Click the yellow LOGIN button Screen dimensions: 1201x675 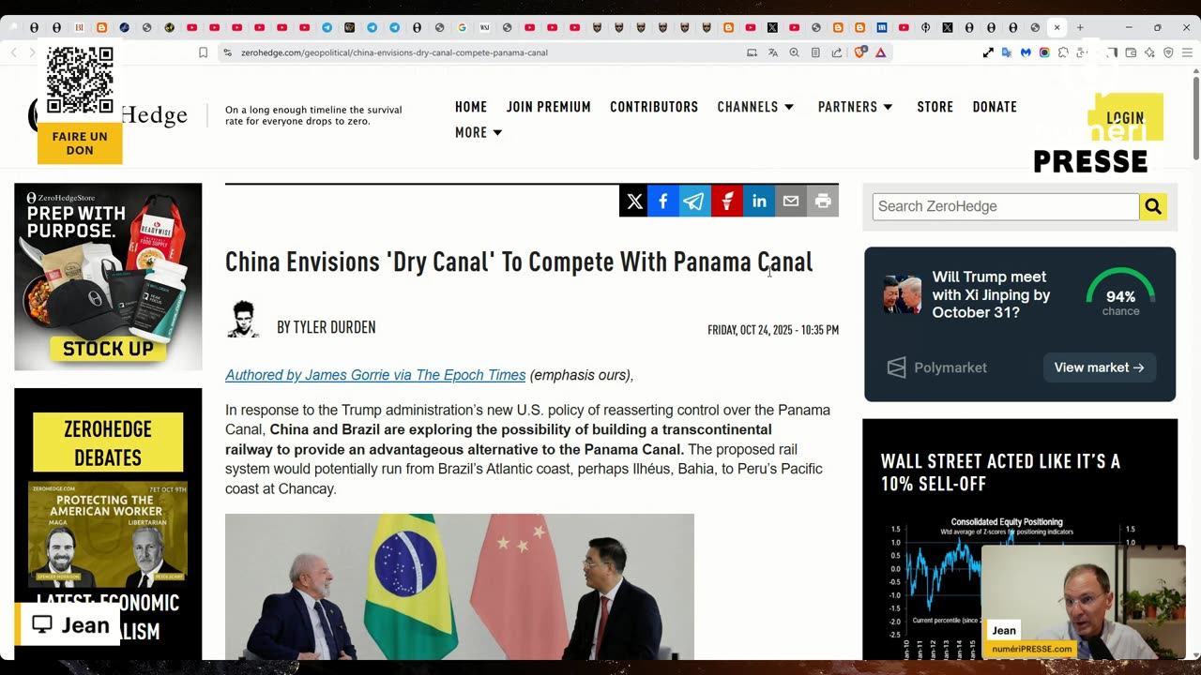pos(1125,118)
